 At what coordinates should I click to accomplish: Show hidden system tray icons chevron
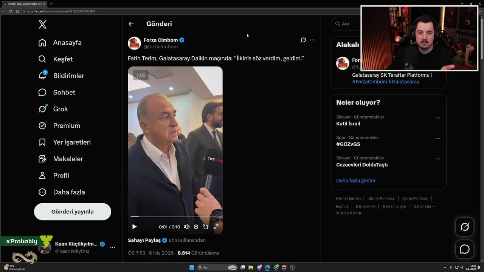coord(445,267)
